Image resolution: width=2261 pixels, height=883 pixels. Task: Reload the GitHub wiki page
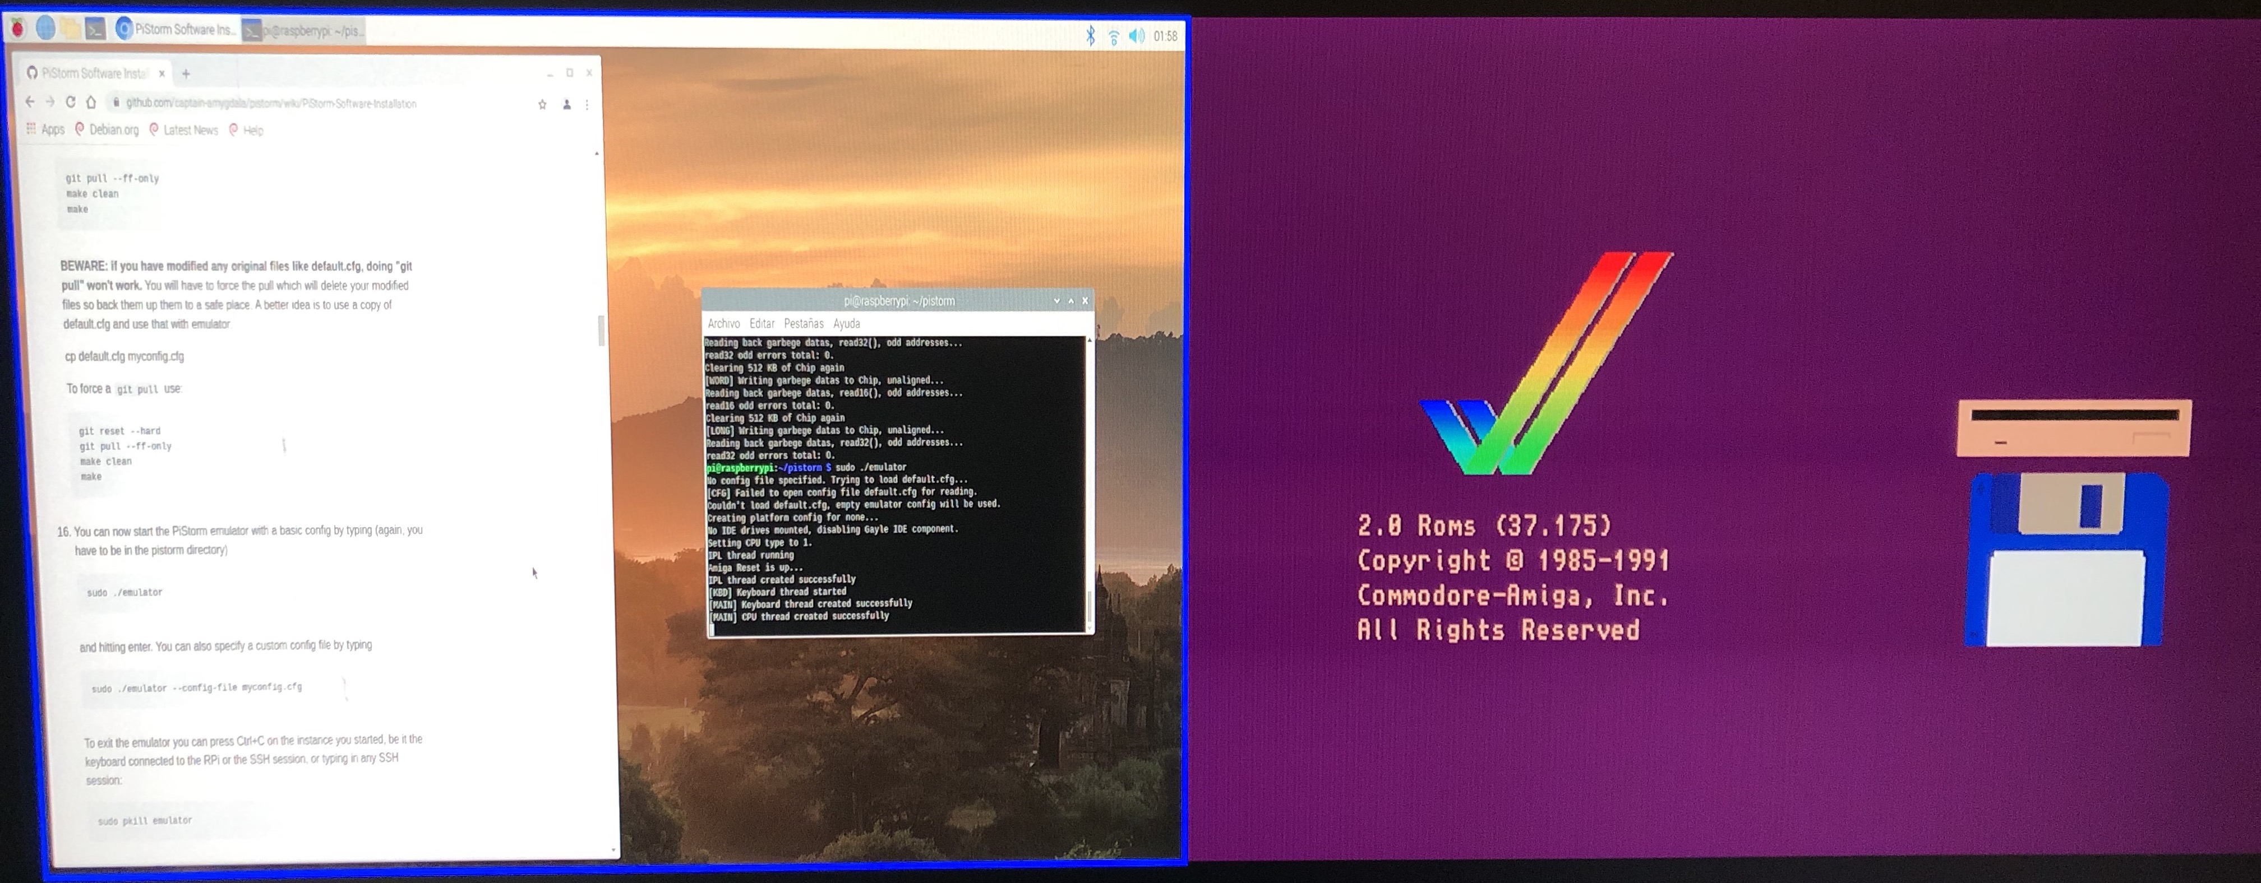(x=70, y=103)
